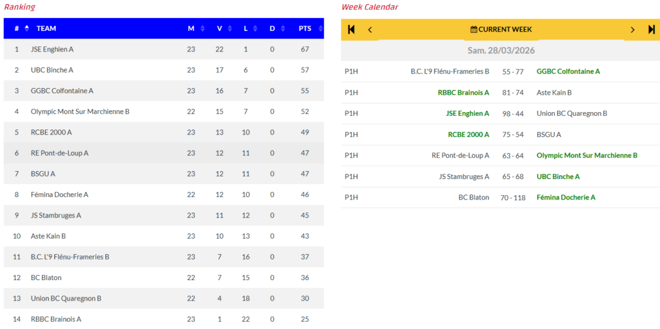Go to the previous week

coord(370,30)
